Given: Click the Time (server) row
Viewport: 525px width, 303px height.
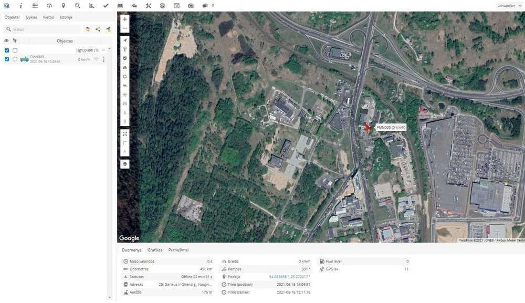Looking at the screenshot, I should pyautogui.click(x=266, y=292).
